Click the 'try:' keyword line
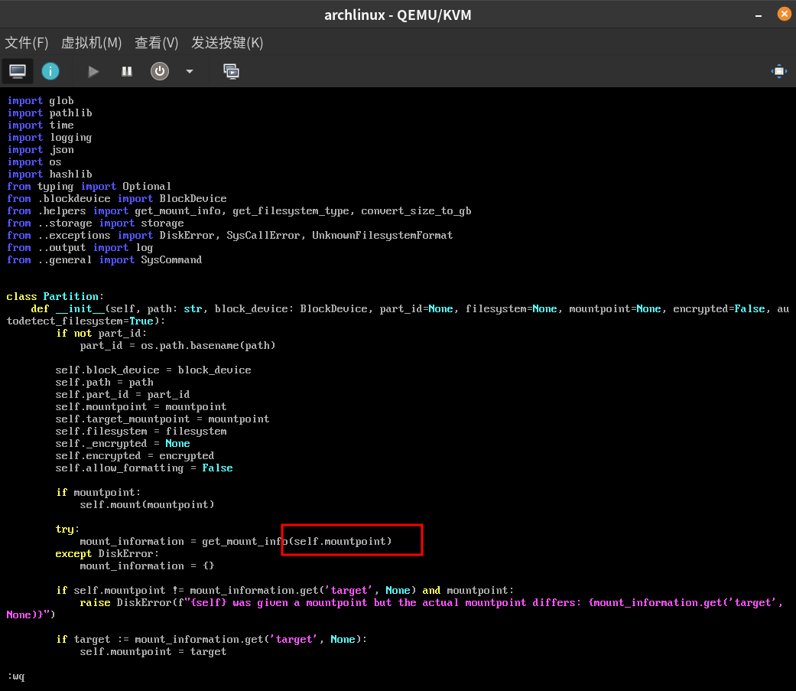The width and height of the screenshot is (796, 691). 67,529
